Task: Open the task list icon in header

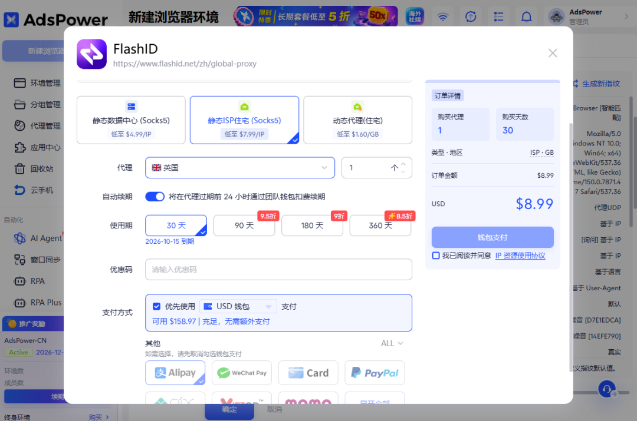Action: point(498,16)
